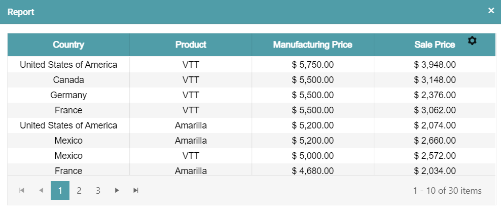Open the grid settings gear icon
501x218 pixels.
472,40
